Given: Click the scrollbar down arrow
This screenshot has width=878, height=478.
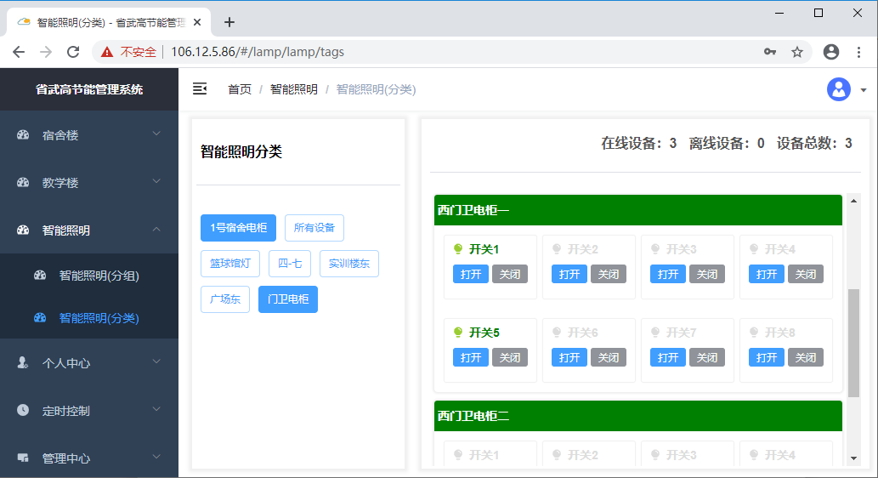Looking at the screenshot, I should (853, 458).
